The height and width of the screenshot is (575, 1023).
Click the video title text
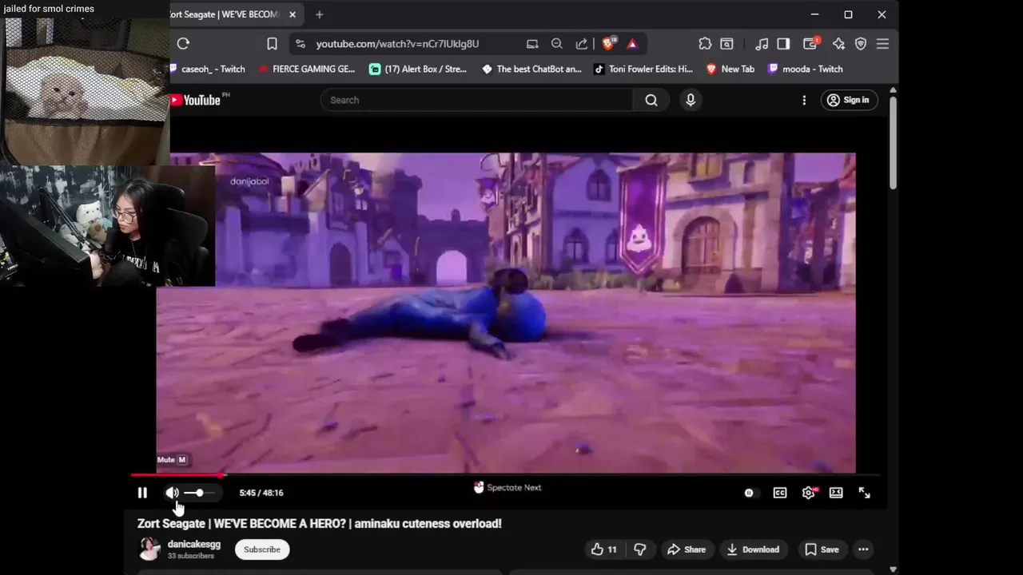[x=320, y=524]
